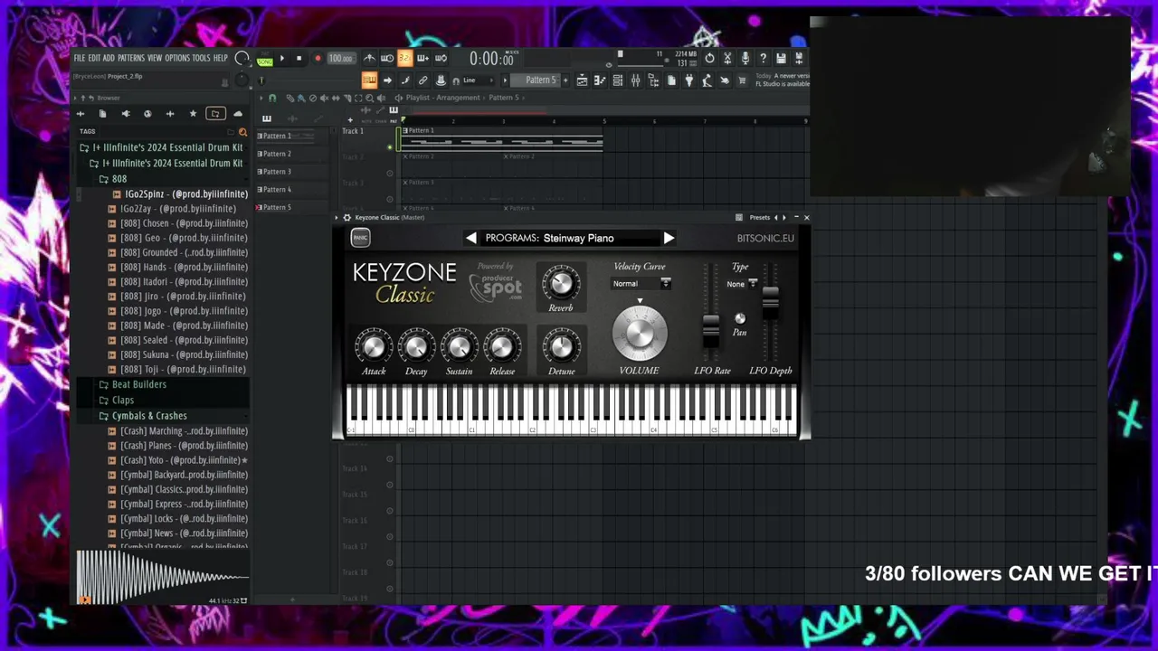
Task: Go to the previous Keyzone program
Action: (470, 238)
